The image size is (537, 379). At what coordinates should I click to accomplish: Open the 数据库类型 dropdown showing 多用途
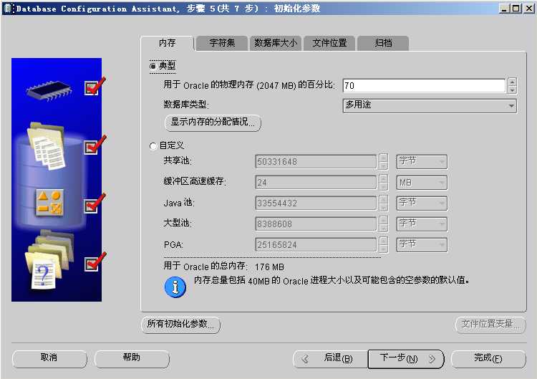coord(430,105)
